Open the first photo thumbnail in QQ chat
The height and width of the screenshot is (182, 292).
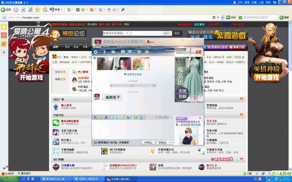point(106,64)
